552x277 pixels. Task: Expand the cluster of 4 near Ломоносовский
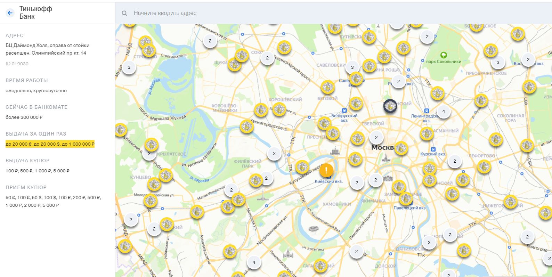(254, 262)
